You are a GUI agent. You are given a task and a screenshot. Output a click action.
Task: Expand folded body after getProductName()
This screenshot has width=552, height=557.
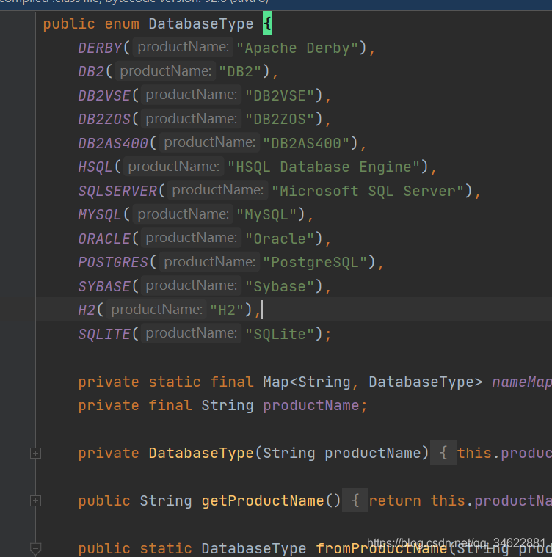[355, 500]
